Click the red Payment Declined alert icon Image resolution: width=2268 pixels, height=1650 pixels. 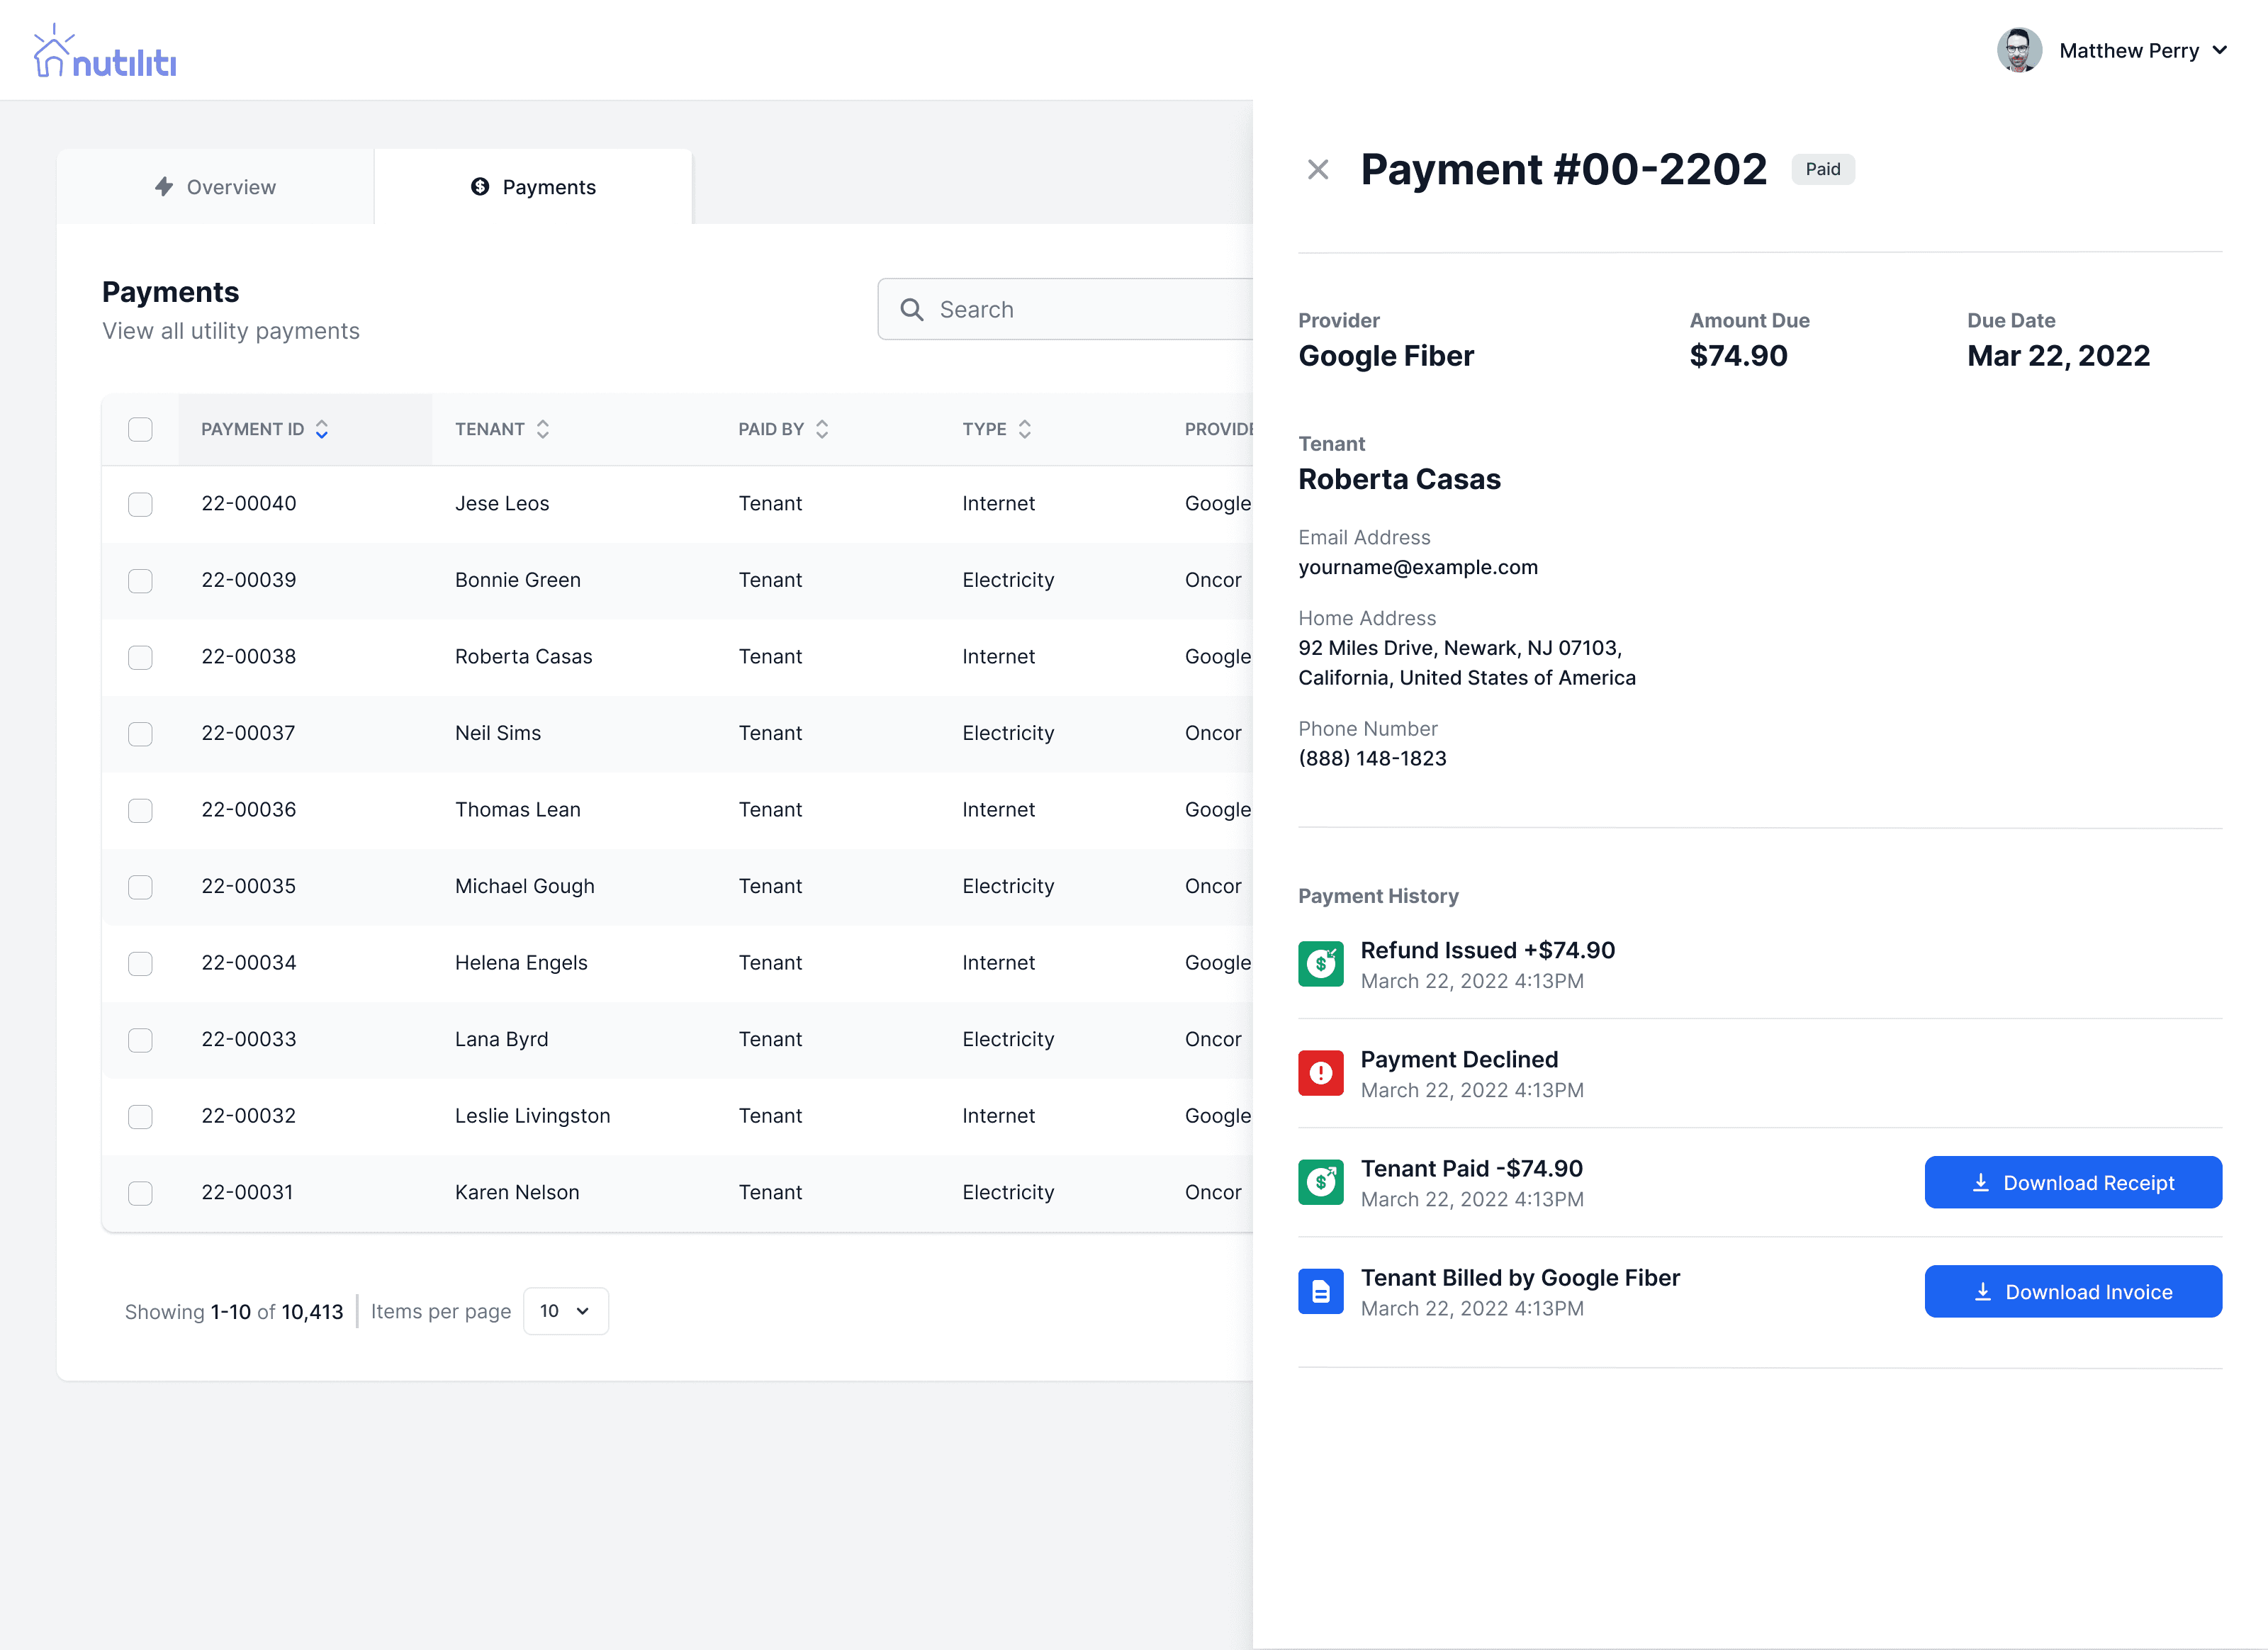click(x=1321, y=1072)
